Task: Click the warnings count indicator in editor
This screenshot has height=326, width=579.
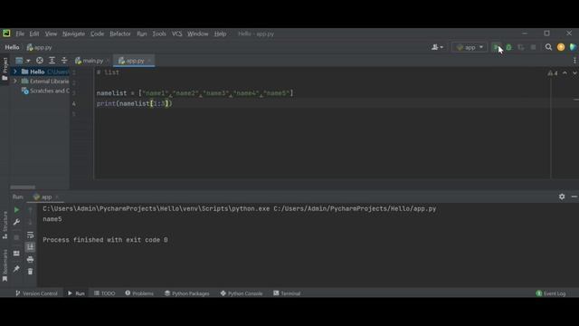Action: click(553, 73)
